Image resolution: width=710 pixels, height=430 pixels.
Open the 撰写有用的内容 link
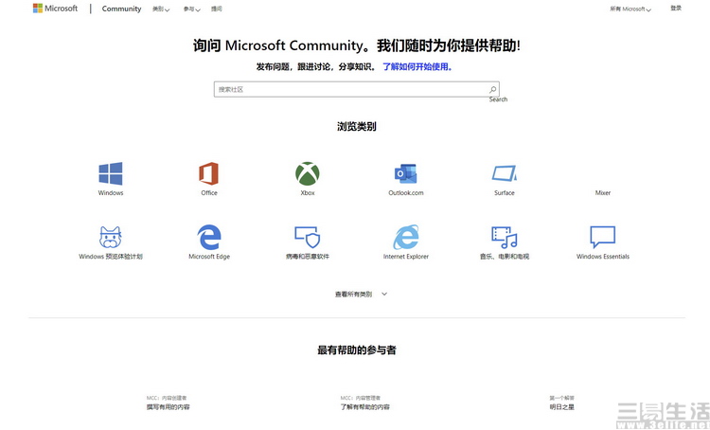pyautogui.click(x=168, y=407)
